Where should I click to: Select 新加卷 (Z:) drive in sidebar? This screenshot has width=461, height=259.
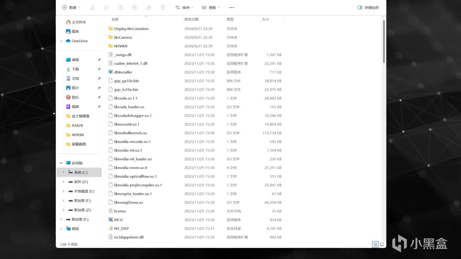pyautogui.click(x=79, y=210)
